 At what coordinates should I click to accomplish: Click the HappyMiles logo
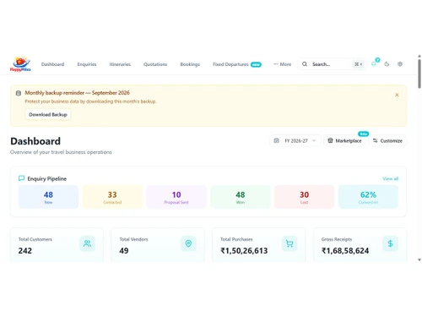[20, 64]
